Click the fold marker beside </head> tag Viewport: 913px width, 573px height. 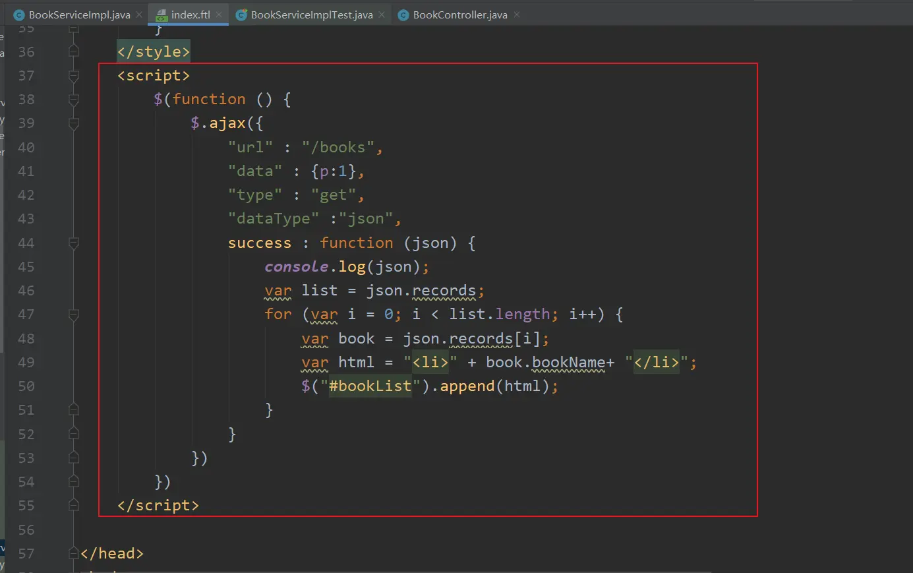tap(74, 554)
